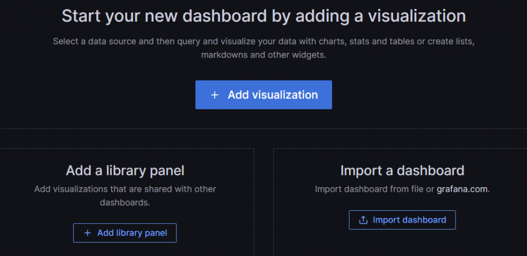Open the Add library panel button
527x256 pixels.
(125, 233)
